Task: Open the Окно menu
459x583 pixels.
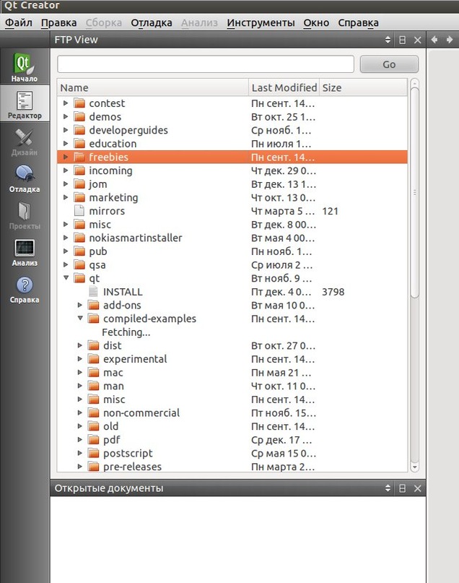Action: pos(316,22)
